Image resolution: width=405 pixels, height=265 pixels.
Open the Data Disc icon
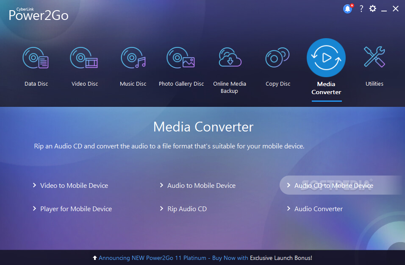coord(36,58)
